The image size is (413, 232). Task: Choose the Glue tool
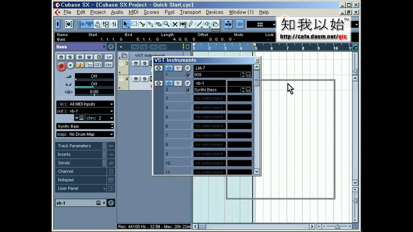coord(150,24)
